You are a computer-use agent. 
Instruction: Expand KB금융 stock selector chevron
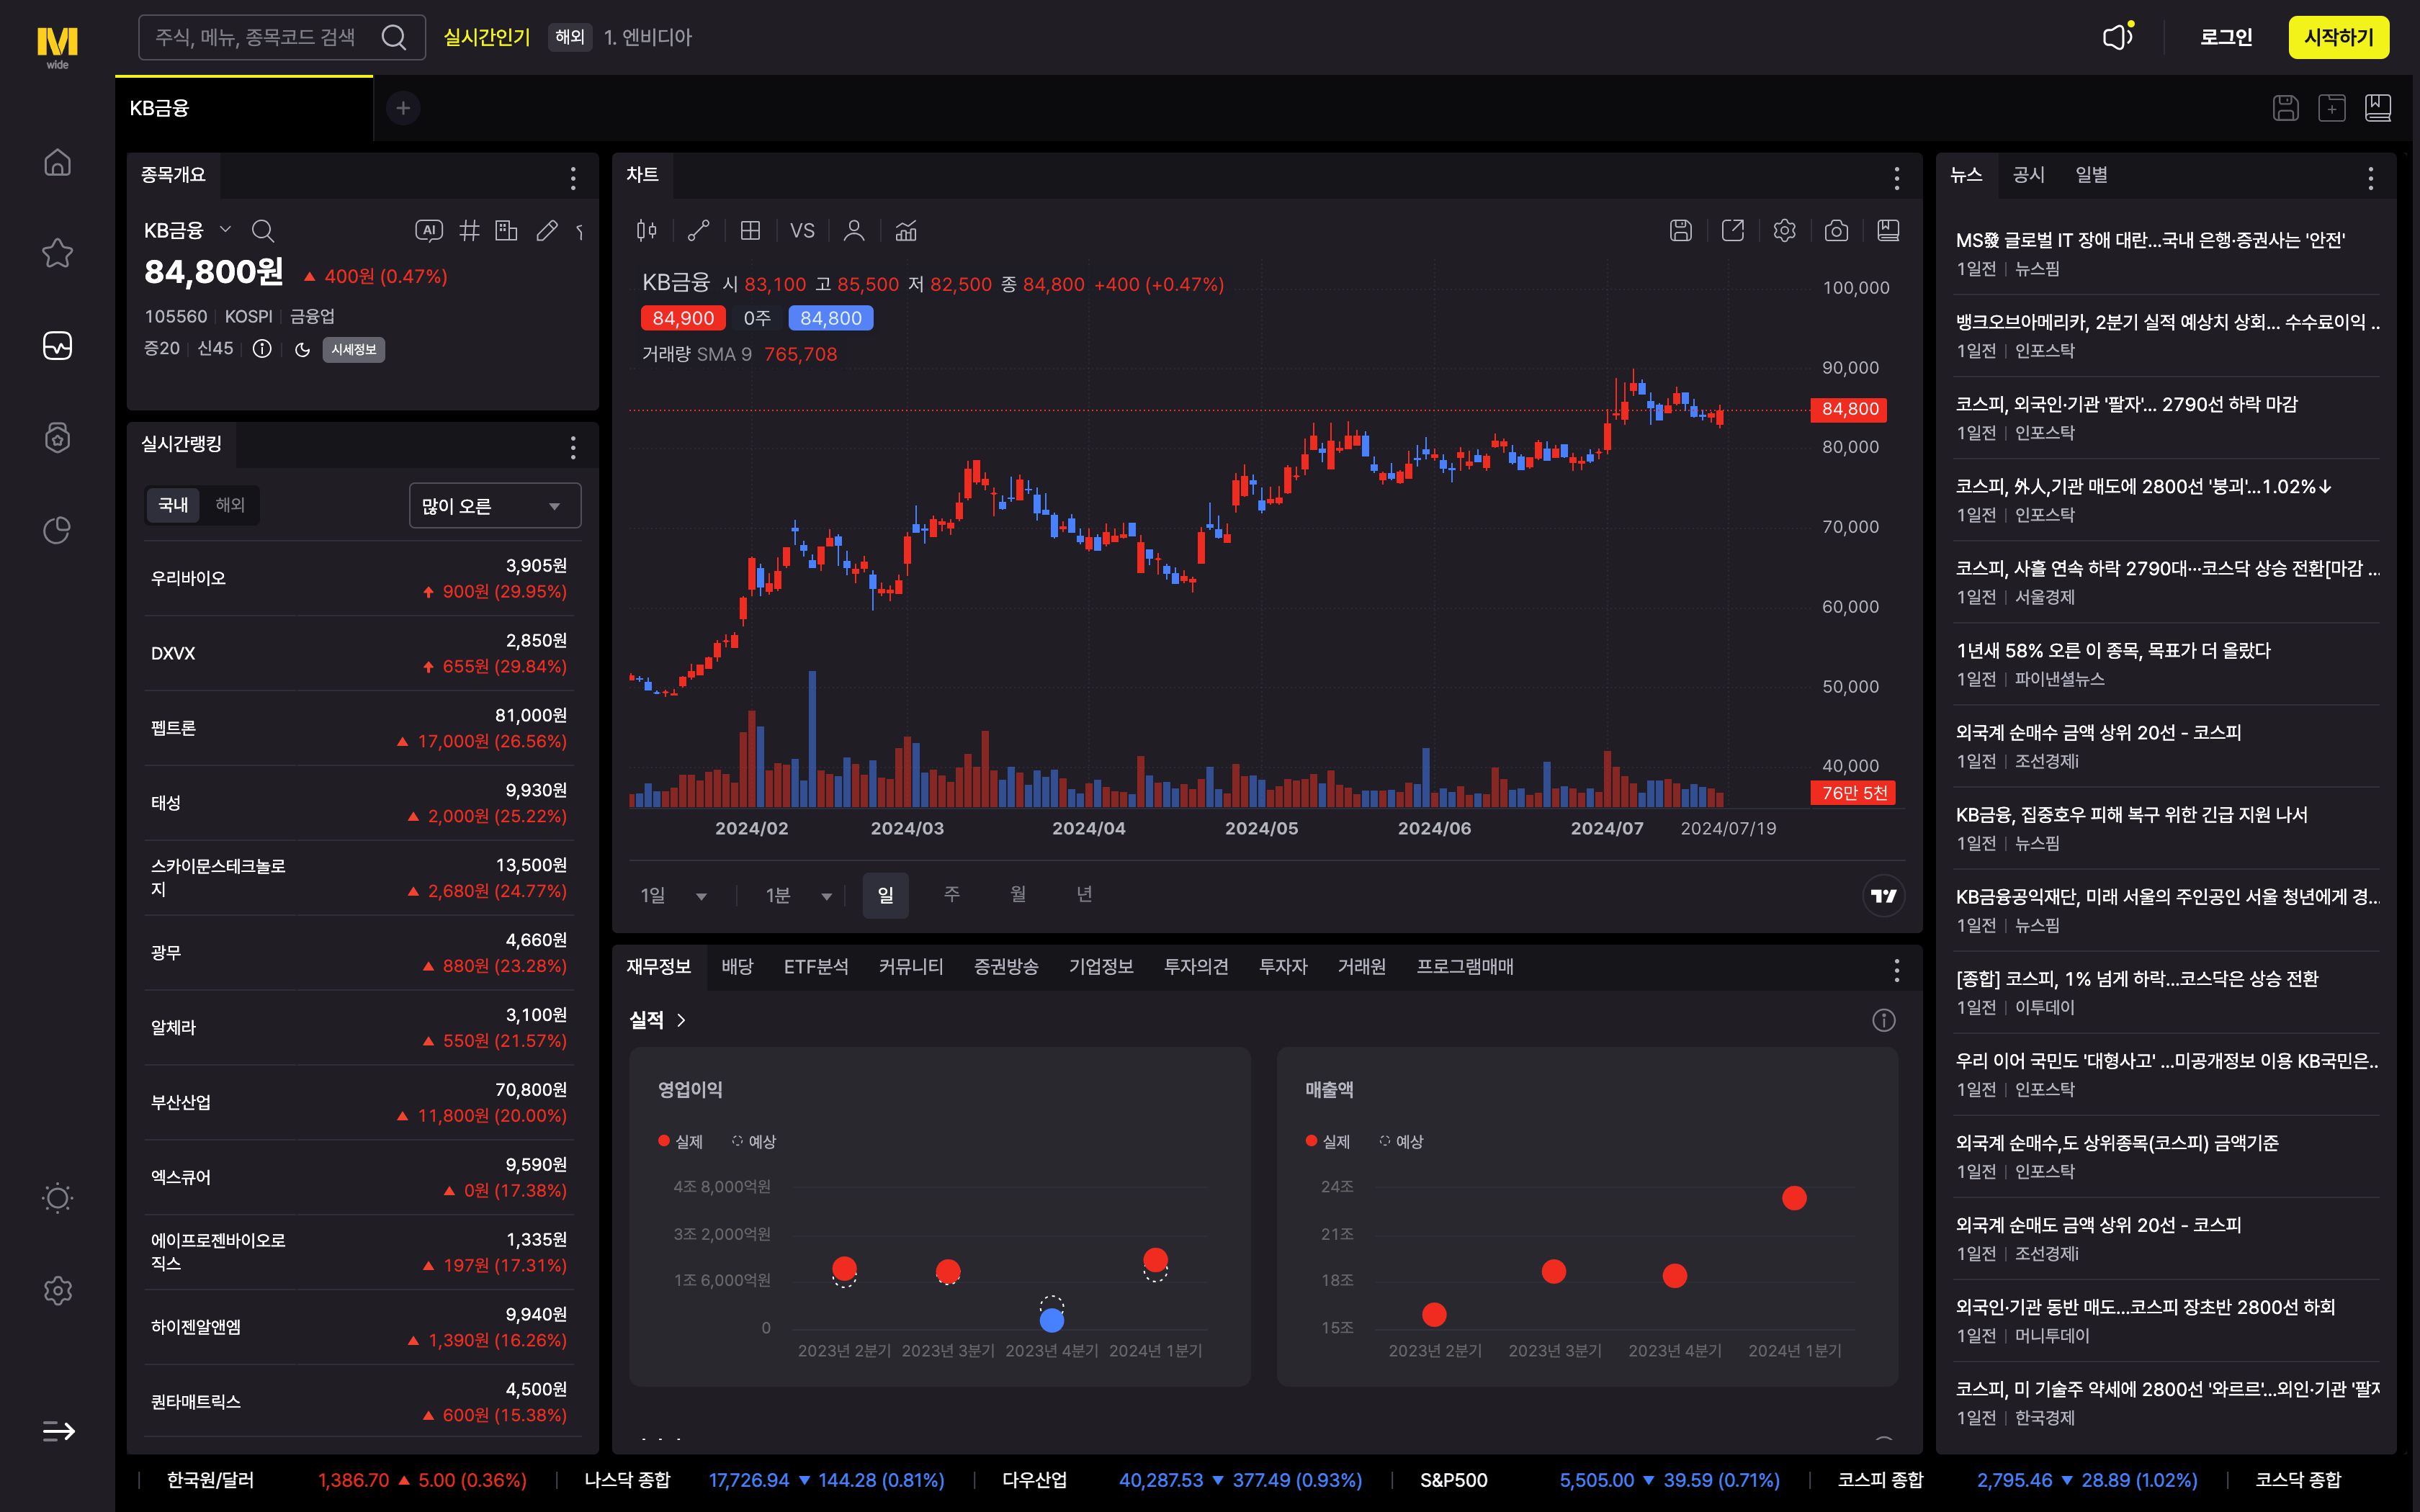226,230
